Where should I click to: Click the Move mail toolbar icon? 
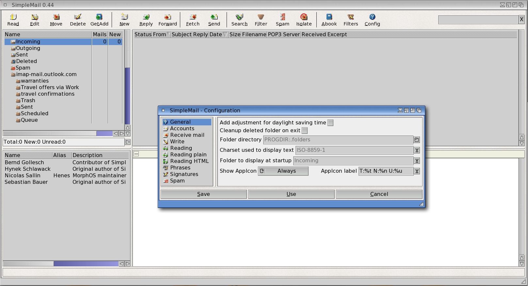pyautogui.click(x=56, y=20)
